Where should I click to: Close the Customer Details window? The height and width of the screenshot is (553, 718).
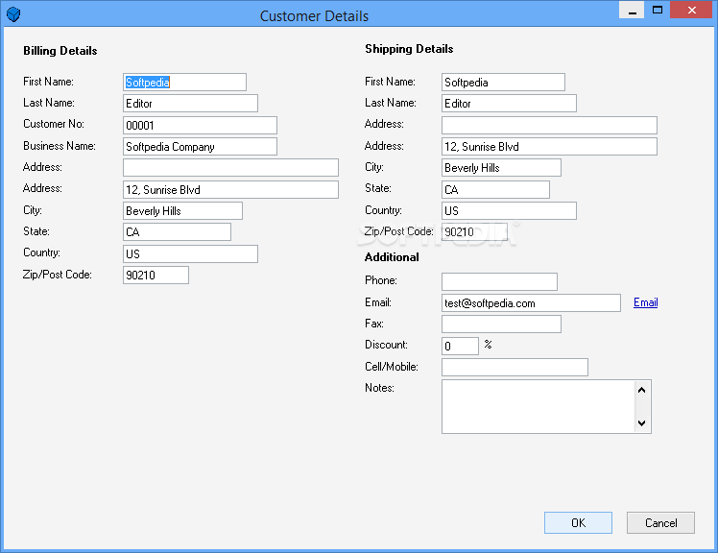(691, 10)
